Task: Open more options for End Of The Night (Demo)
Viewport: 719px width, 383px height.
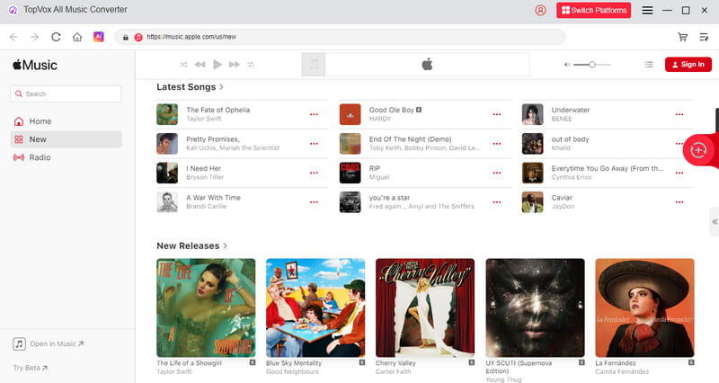Action: coord(497,144)
